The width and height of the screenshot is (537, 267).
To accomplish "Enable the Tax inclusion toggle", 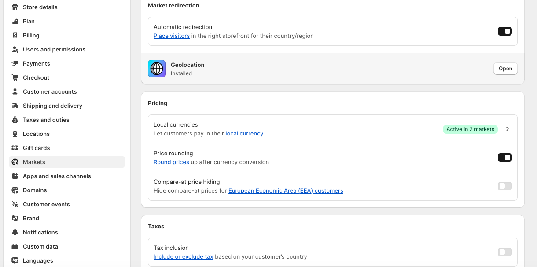I will (x=504, y=252).
